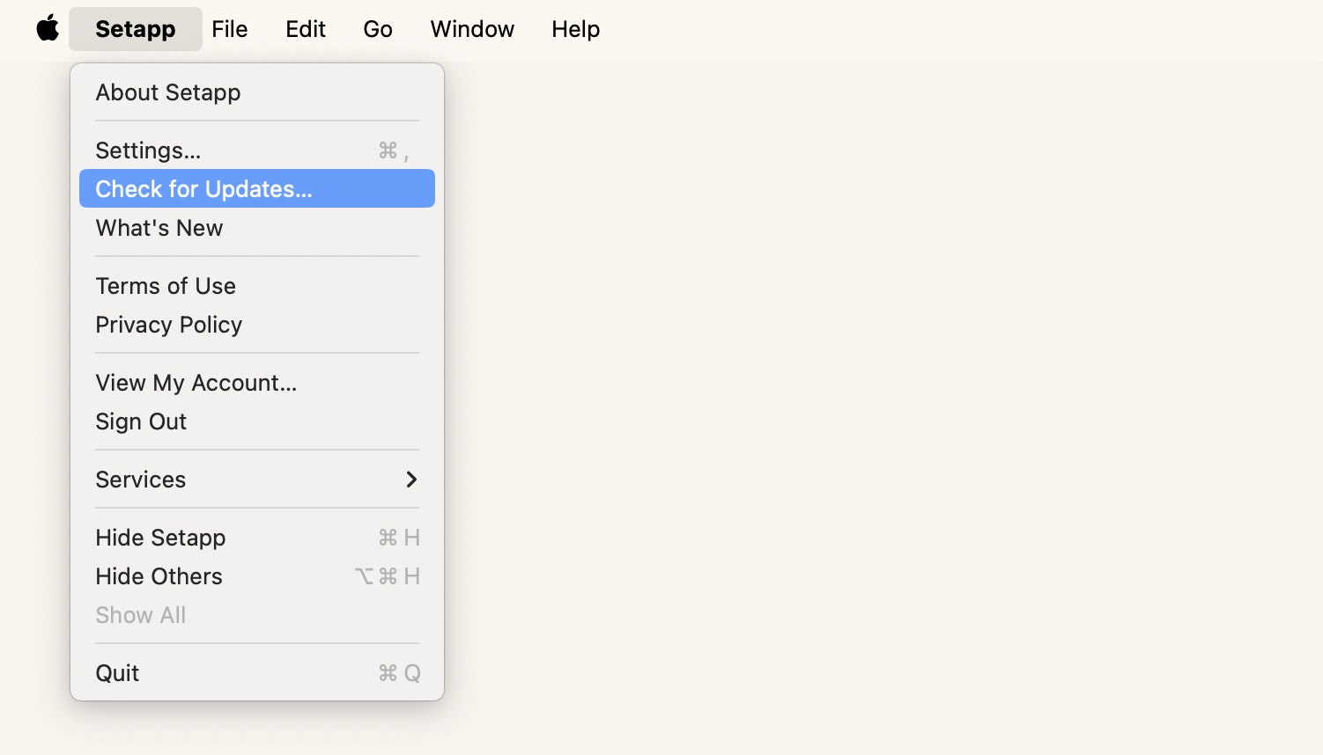Image resolution: width=1323 pixels, height=755 pixels.
Task: Quit Setapp from the menu
Action: tap(257, 673)
